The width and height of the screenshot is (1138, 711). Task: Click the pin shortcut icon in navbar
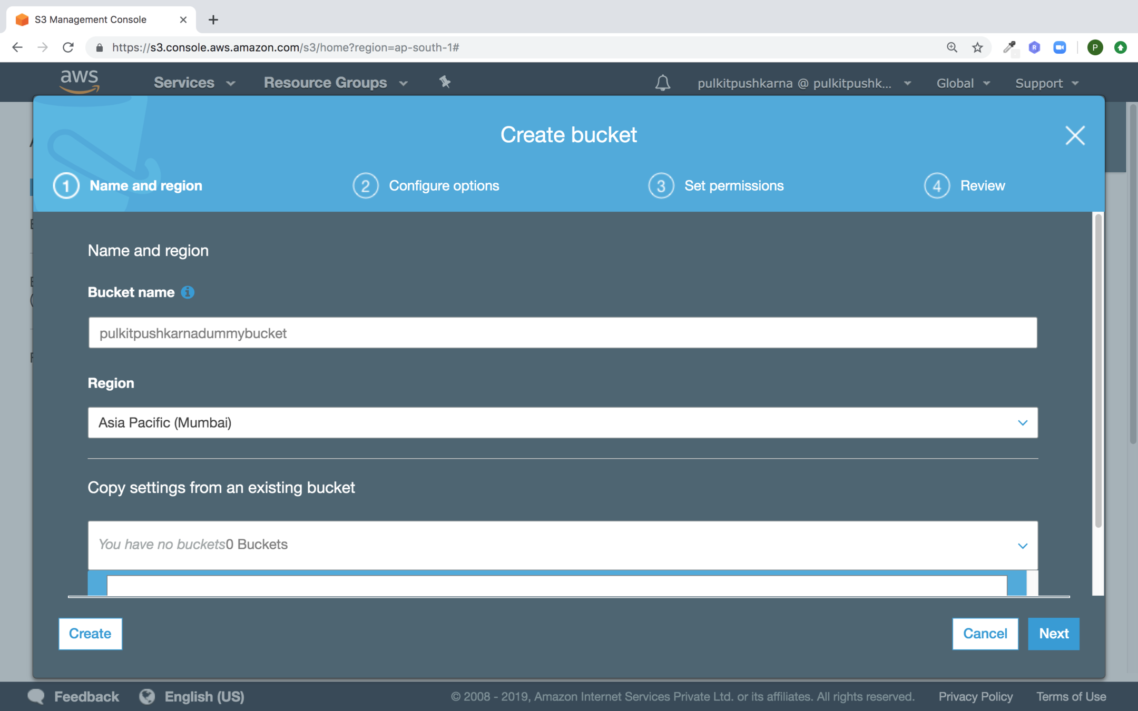click(x=445, y=82)
